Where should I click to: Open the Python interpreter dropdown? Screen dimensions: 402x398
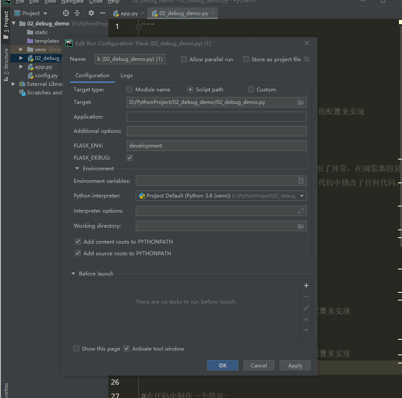pos(302,196)
